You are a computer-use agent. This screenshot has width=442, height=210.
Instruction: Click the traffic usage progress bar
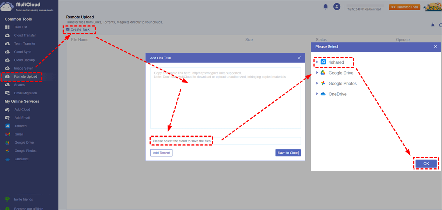point(365,6)
